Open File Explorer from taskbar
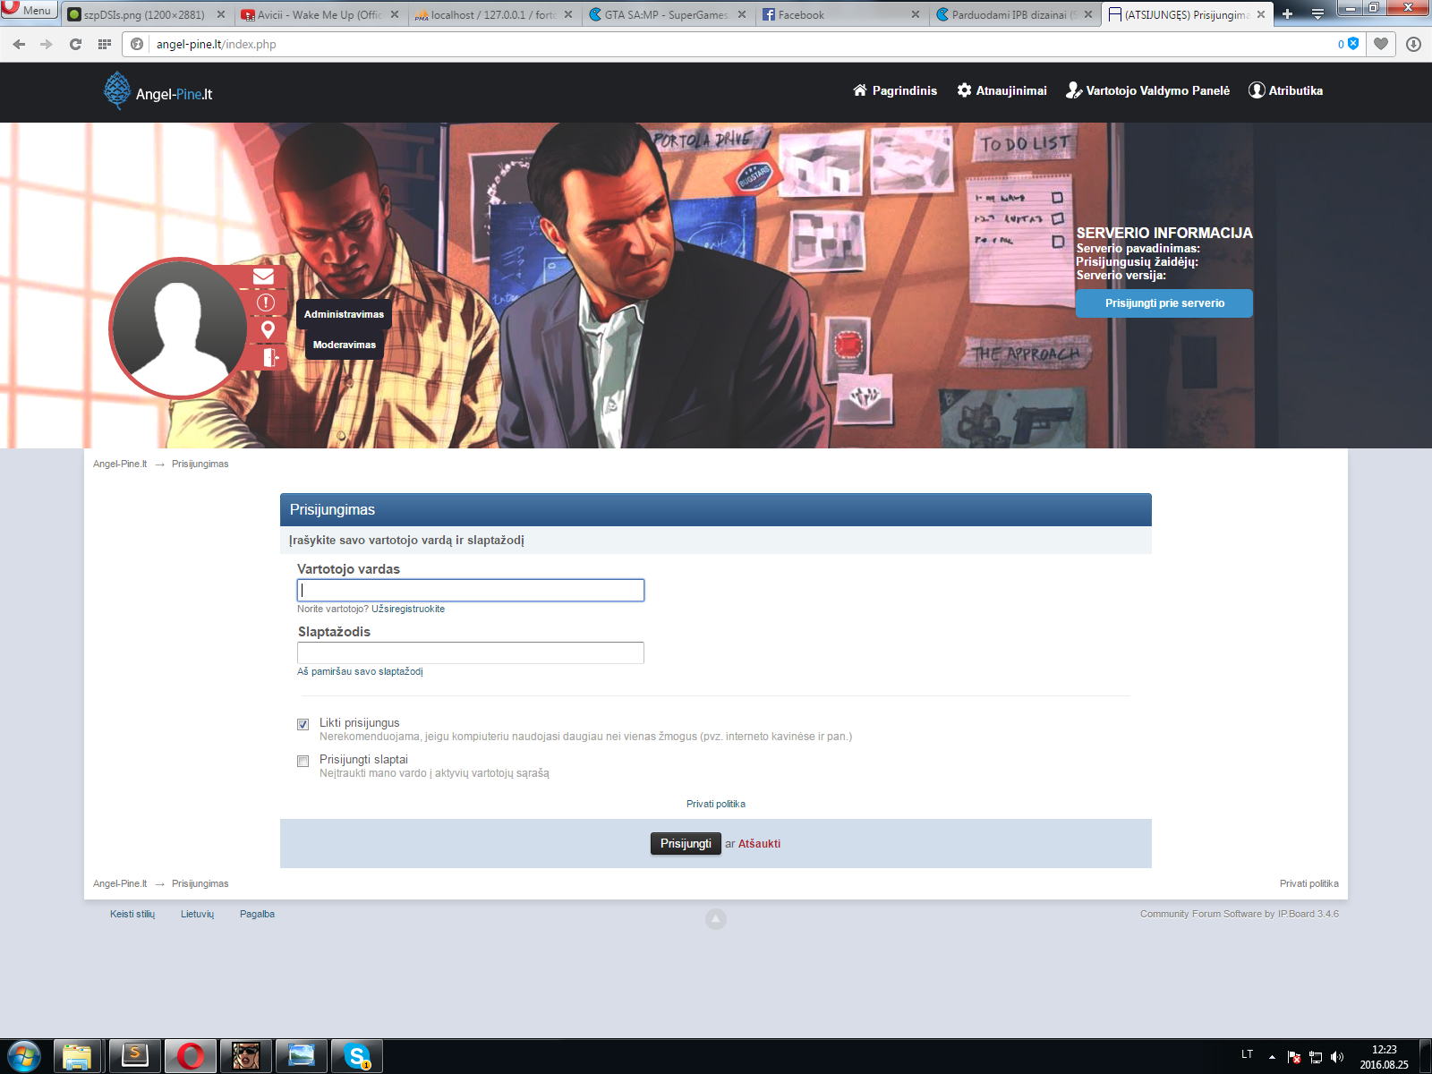 (x=78, y=1057)
